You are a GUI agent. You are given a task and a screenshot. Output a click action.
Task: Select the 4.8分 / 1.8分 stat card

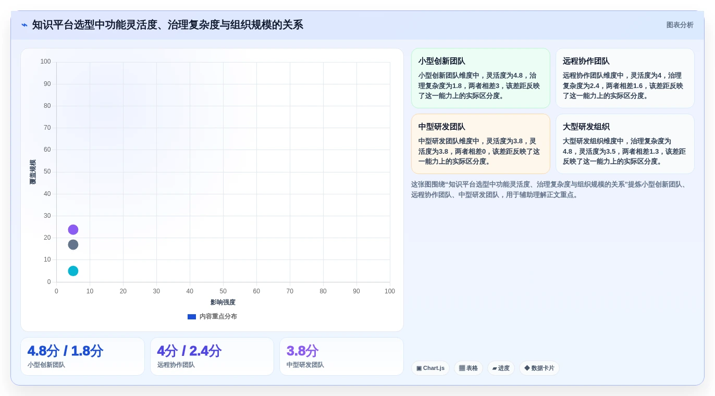(x=82, y=356)
